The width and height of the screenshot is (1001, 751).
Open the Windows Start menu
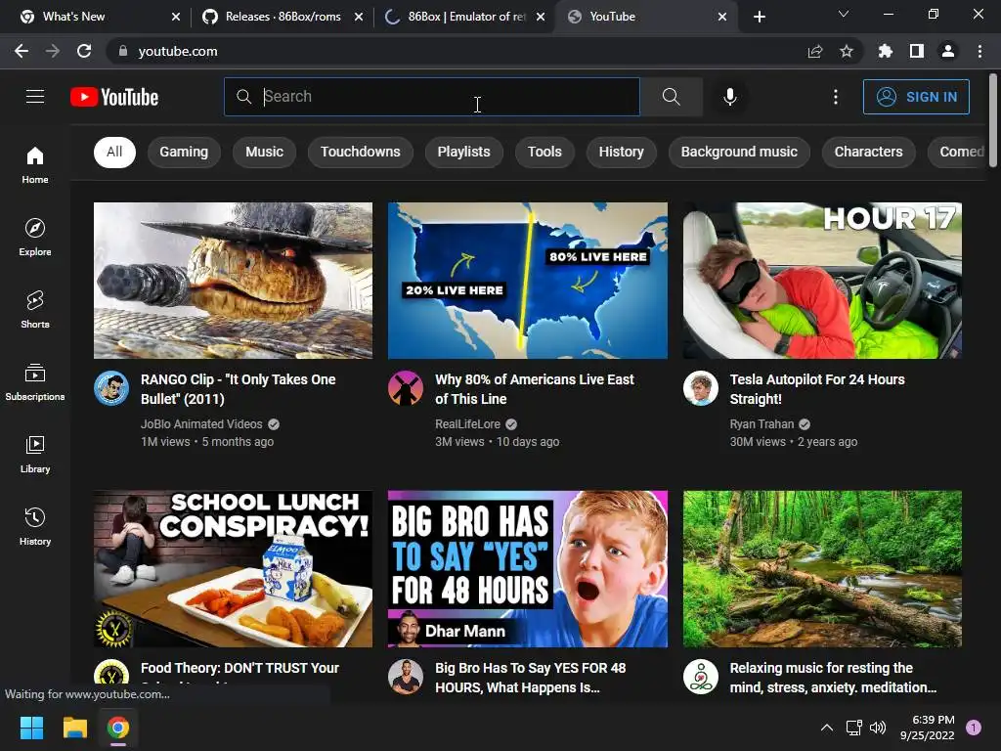pos(31,728)
